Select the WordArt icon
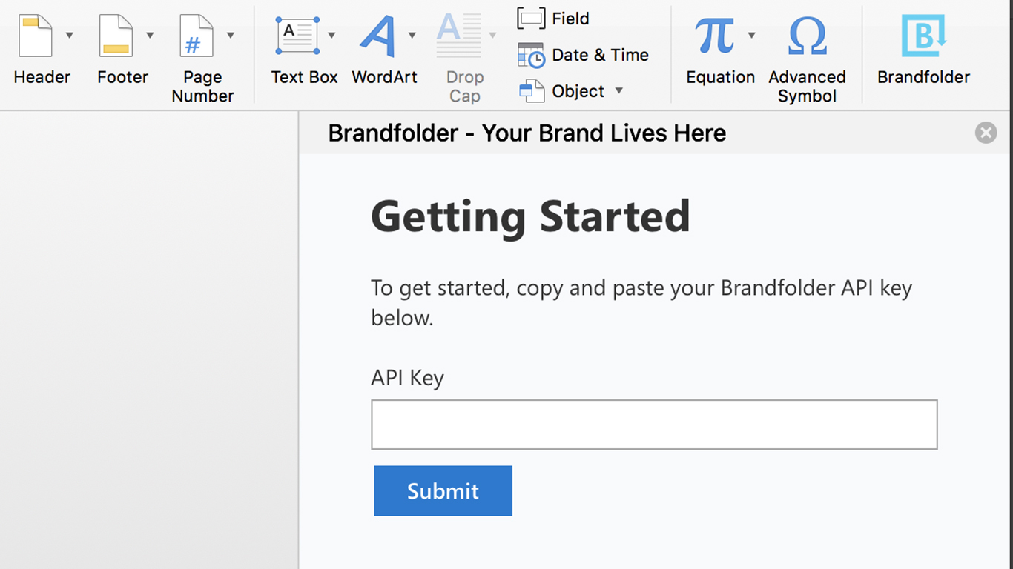 (x=378, y=36)
